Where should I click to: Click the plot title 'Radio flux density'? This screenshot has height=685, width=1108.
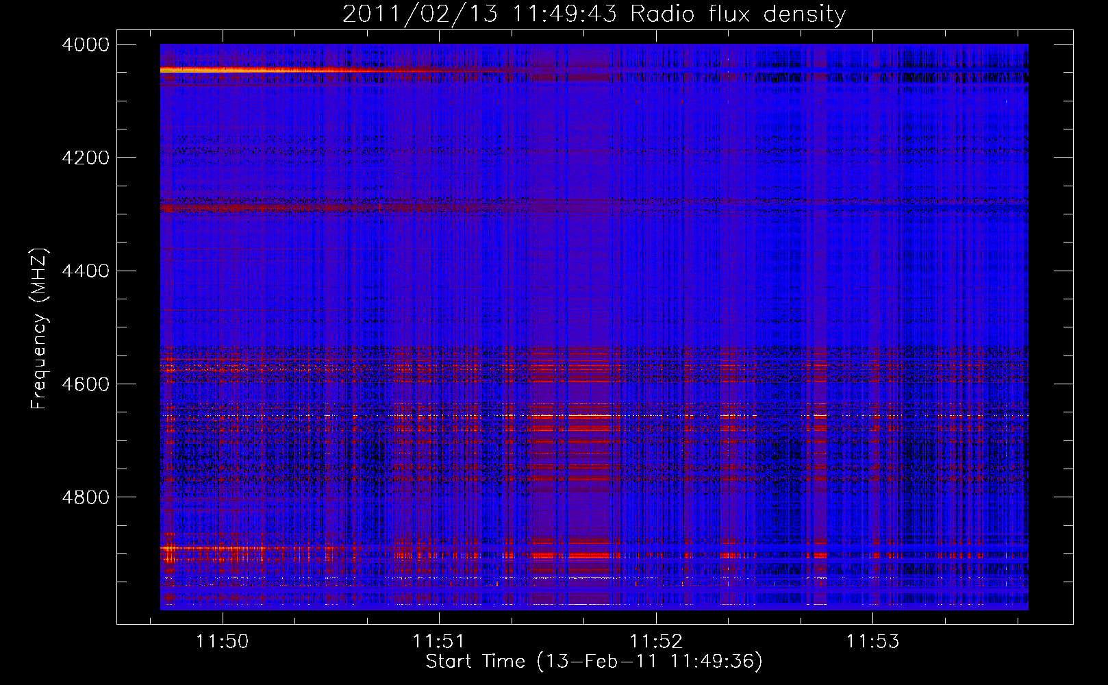738,14
